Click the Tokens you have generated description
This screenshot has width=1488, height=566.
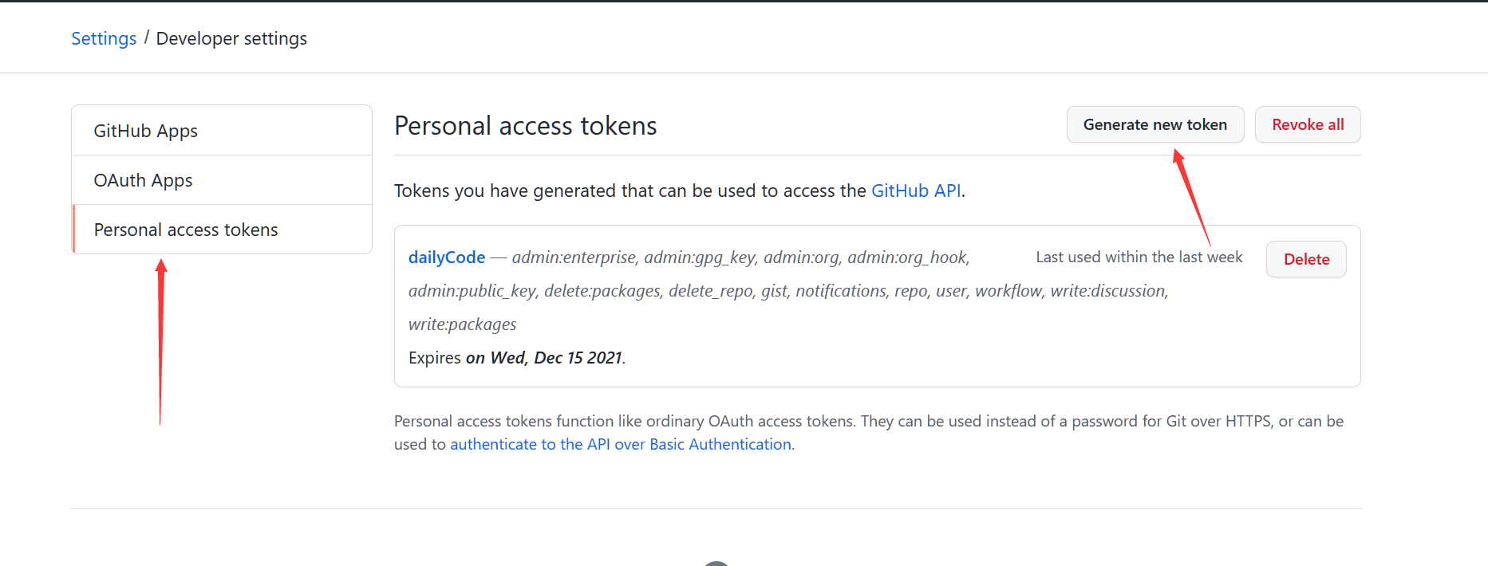[x=630, y=191]
